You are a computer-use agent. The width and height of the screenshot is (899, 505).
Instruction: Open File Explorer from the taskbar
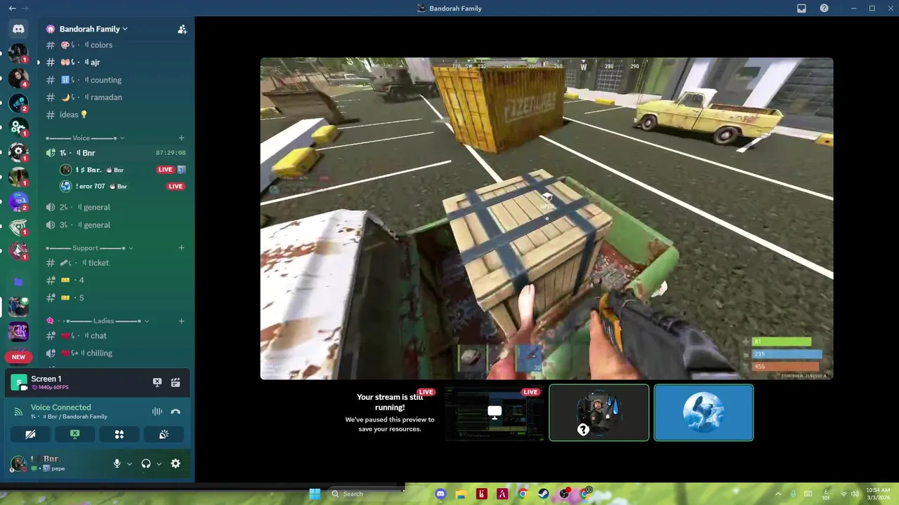[461, 494]
